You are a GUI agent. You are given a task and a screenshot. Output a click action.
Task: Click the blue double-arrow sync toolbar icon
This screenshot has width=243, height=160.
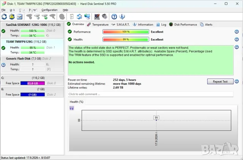pyautogui.click(x=79, y=17)
